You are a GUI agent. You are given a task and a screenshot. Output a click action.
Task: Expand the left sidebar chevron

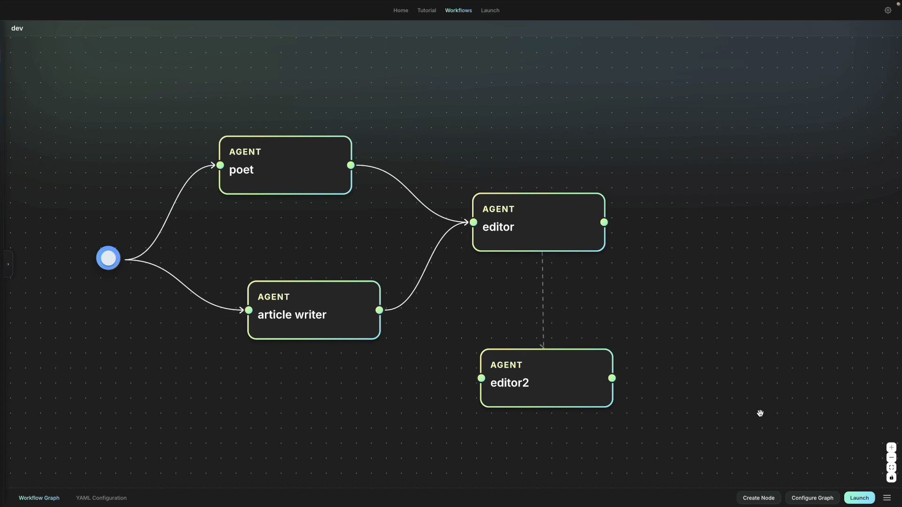coord(8,264)
